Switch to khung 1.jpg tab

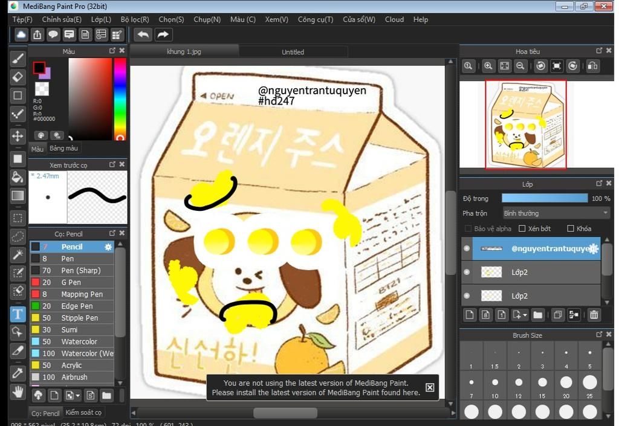click(184, 52)
